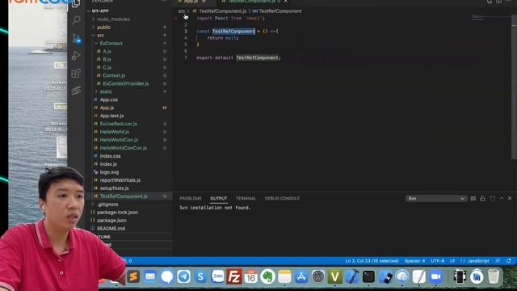517x291 pixels.
Task: Open System Preferences from the dock
Action: pyautogui.click(x=318, y=276)
